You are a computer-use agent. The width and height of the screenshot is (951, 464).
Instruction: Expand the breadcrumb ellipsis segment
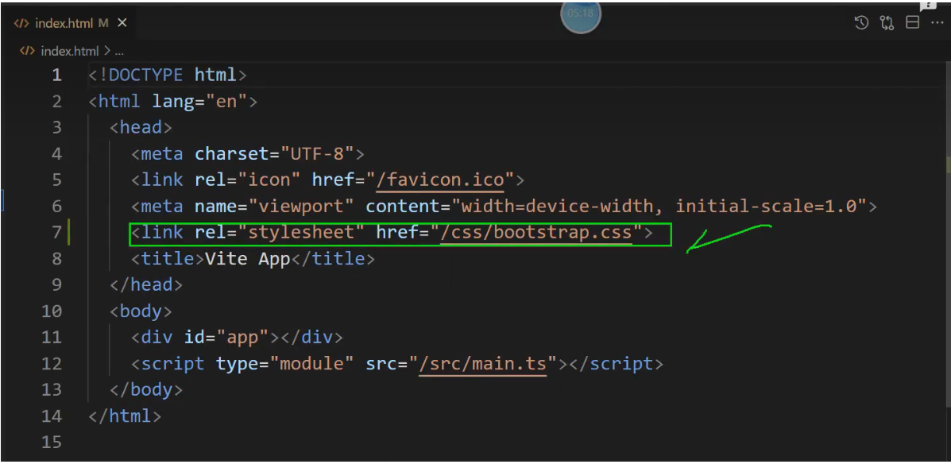point(119,52)
